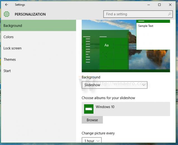The width and height of the screenshot is (178, 145).
Task: Click the Browse button
Action: pos(92,120)
